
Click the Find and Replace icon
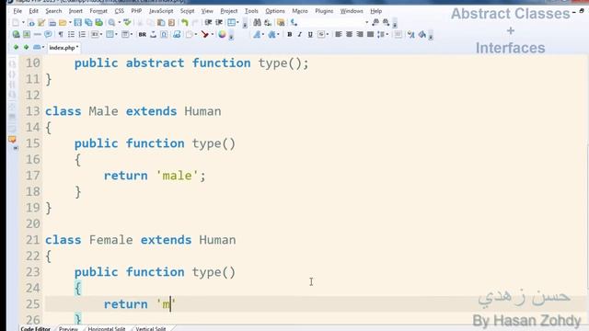268,23
